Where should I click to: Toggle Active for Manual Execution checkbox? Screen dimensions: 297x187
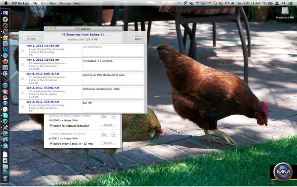click(x=51, y=126)
